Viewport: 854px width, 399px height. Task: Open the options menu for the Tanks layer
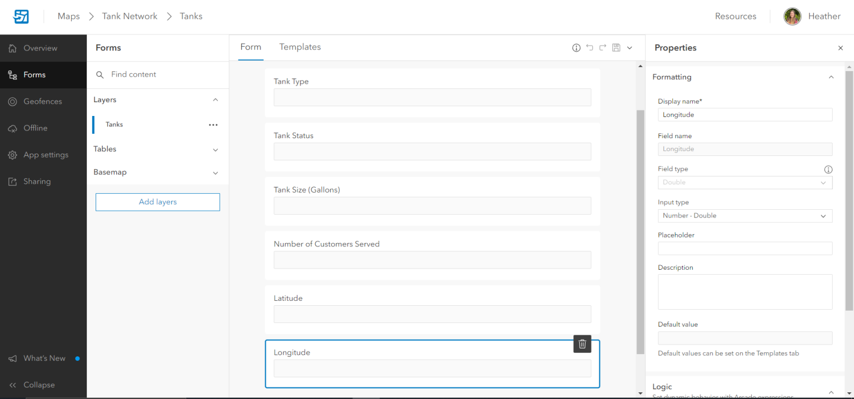[x=213, y=124]
